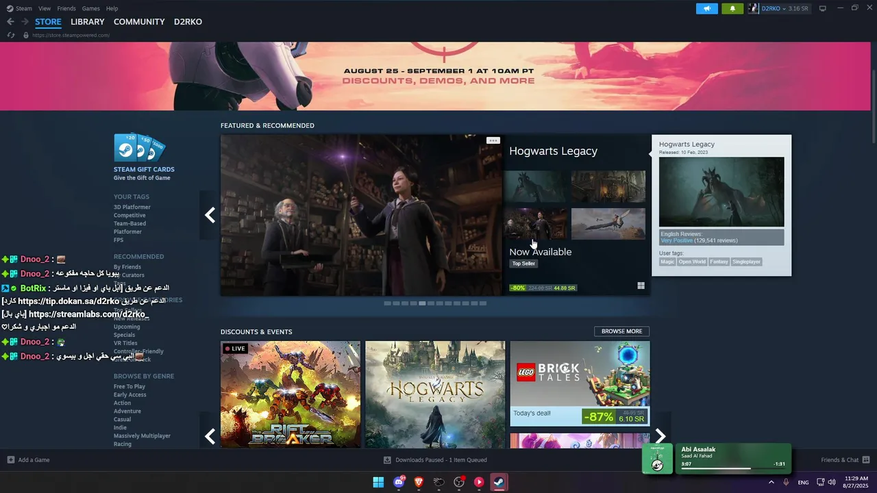Image resolution: width=877 pixels, height=493 pixels.
Task: Open the Games menu
Action: [90, 8]
